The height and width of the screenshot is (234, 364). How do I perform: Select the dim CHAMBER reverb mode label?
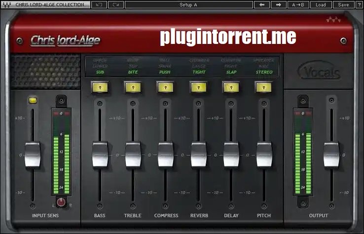pos(199,60)
